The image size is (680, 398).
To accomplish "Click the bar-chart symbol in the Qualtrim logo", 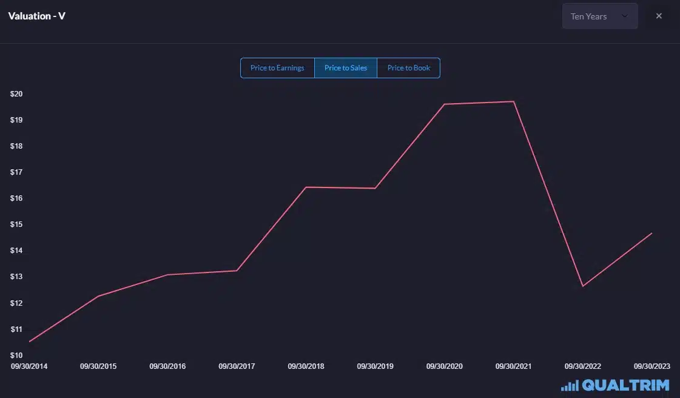I will (x=569, y=385).
